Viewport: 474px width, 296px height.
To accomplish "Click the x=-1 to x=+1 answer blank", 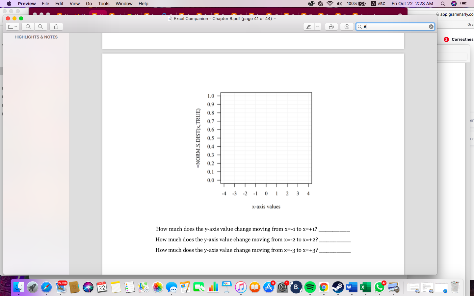I will click(334, 230).
